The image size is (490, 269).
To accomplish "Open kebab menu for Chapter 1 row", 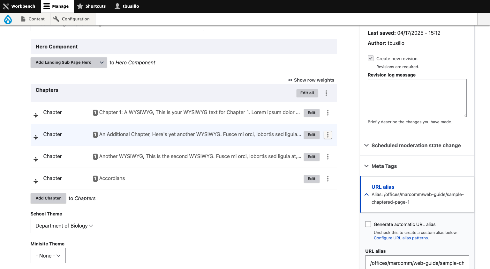I will (328, 113).
